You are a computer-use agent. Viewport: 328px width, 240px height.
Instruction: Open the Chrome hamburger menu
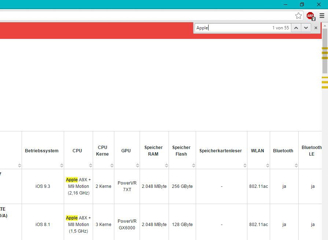322,16
